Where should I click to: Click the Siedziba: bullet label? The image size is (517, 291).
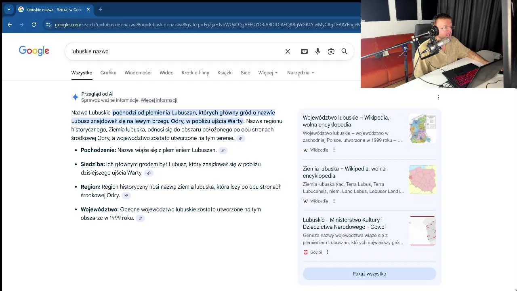point(92,164)
